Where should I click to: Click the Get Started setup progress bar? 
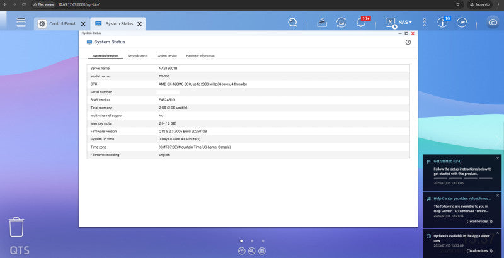[x=463, y=179]
